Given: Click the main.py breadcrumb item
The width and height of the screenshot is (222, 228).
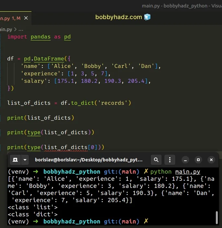Looking at the screenshot, I should (6, 29).
